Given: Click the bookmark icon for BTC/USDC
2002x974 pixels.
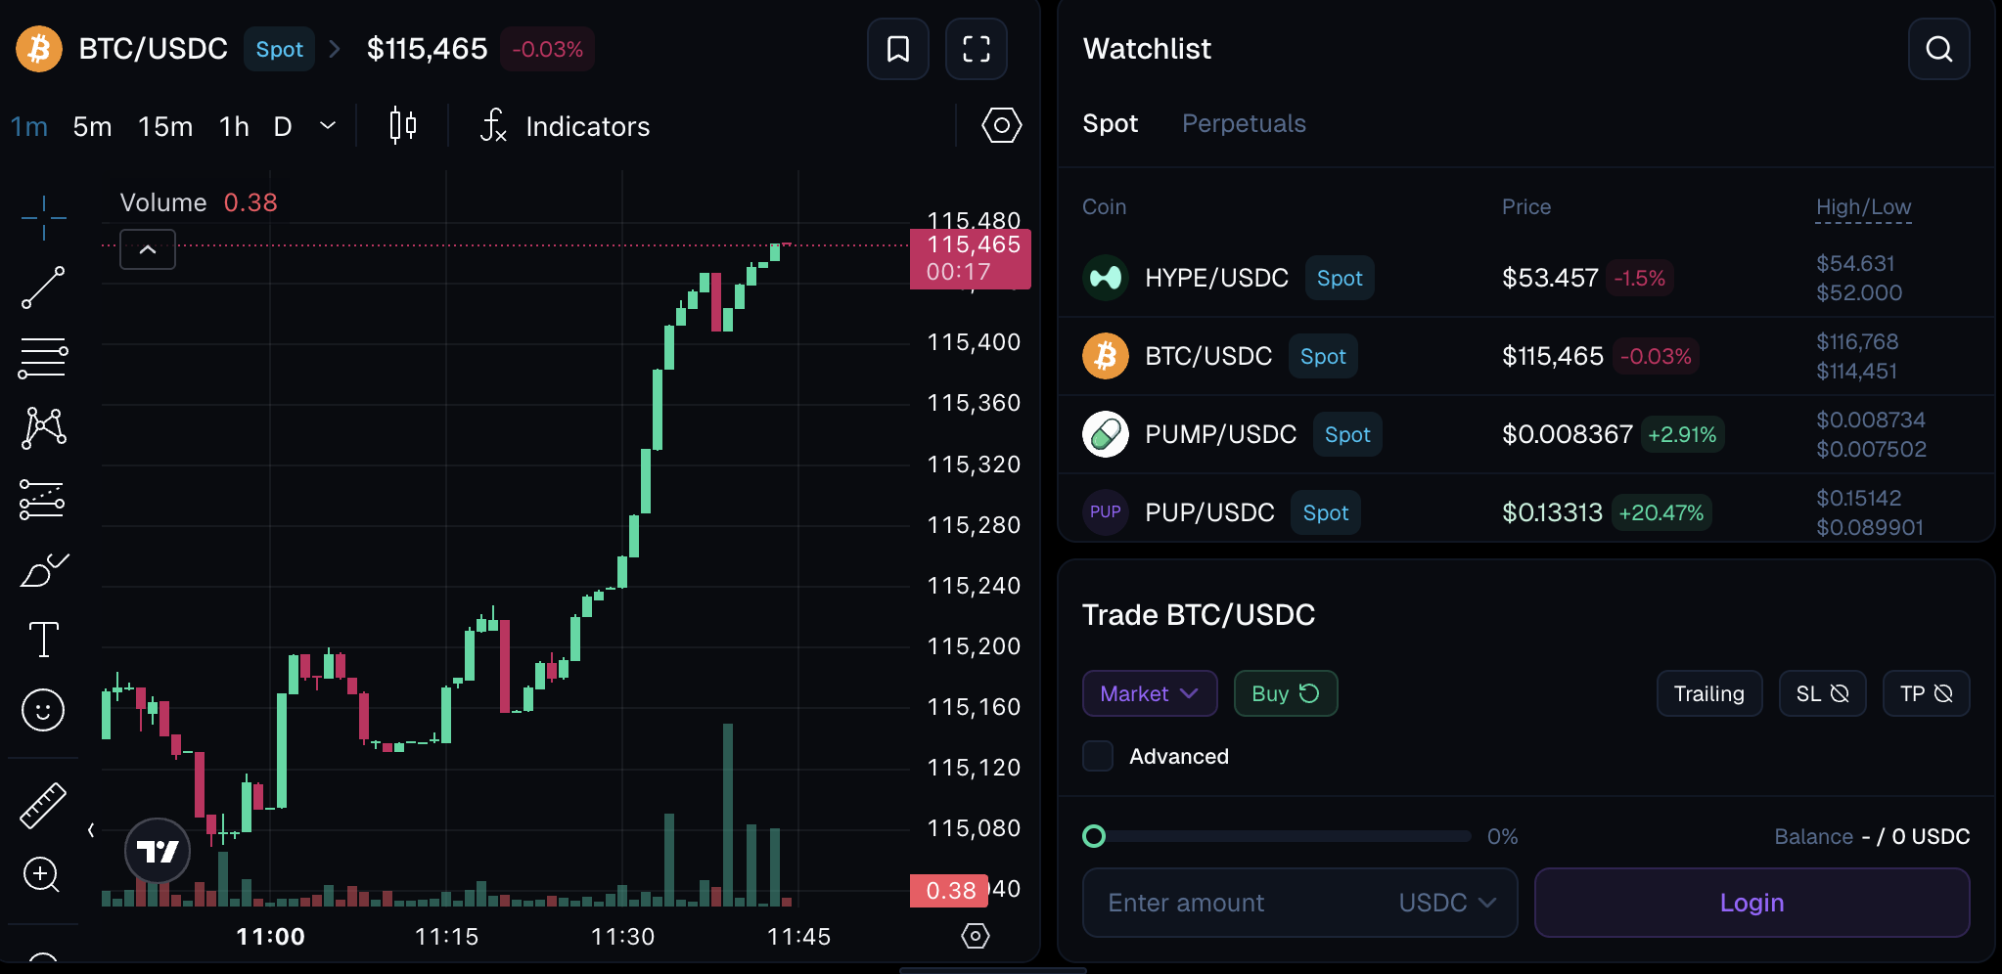Looking at the screenshot, I should click(x=897, y=49).
